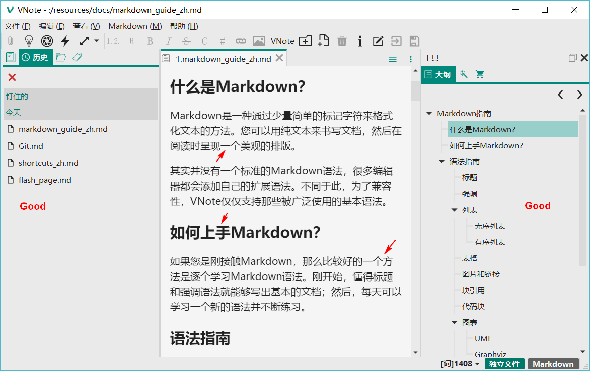Collapse the Markdown指南 outline node
The image size is (590, 371).
[429, 113]
